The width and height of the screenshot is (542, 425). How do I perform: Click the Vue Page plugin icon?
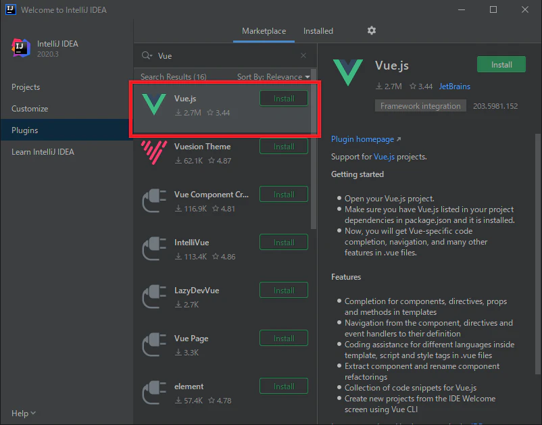pyautogui.click(x=154, y=345)
